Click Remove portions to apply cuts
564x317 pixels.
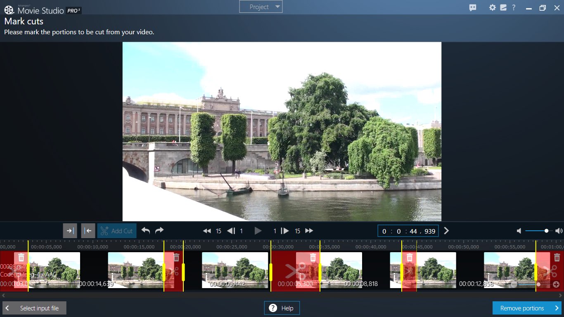(526, 308)
